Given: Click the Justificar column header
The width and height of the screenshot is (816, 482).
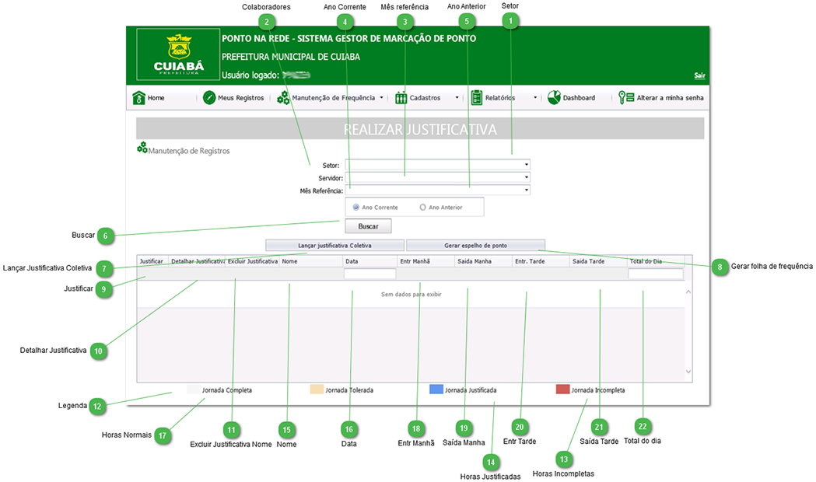Looking at the screenshot, I should (152, 261).
